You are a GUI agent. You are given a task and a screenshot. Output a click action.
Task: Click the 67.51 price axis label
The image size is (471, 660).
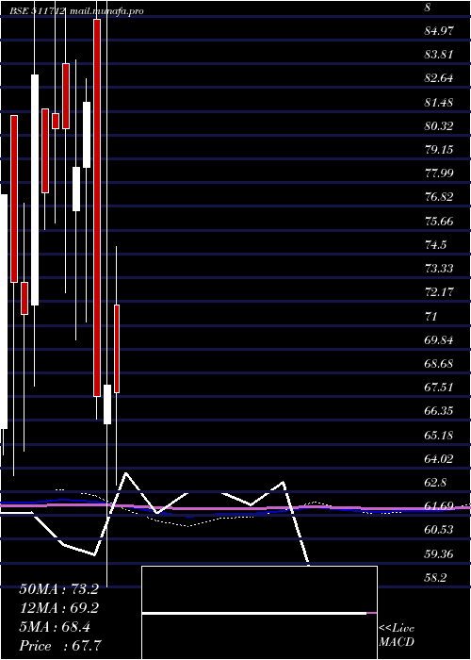439,387
